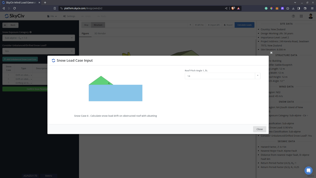Open the Brave Shields lion icon
The image size is (316, 178).
(x=233, y=8)
